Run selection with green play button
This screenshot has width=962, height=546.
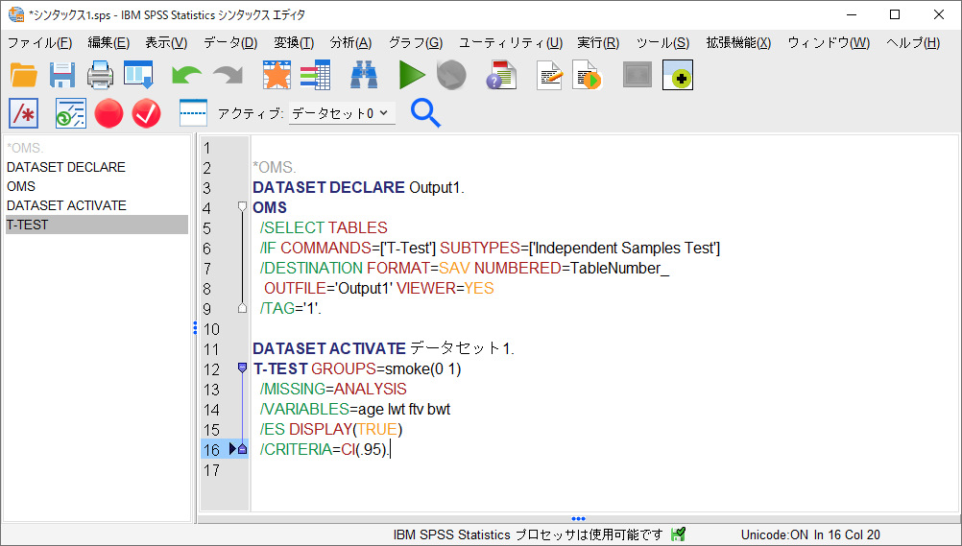[x=412, y=76]
